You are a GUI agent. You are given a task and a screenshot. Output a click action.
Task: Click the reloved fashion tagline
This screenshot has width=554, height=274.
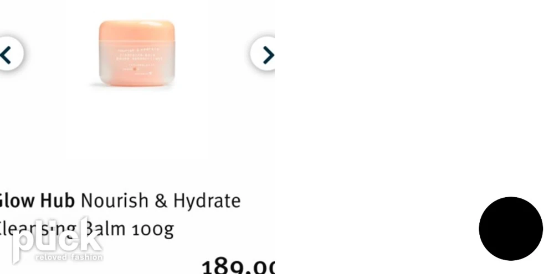click(x=69, y=257)
